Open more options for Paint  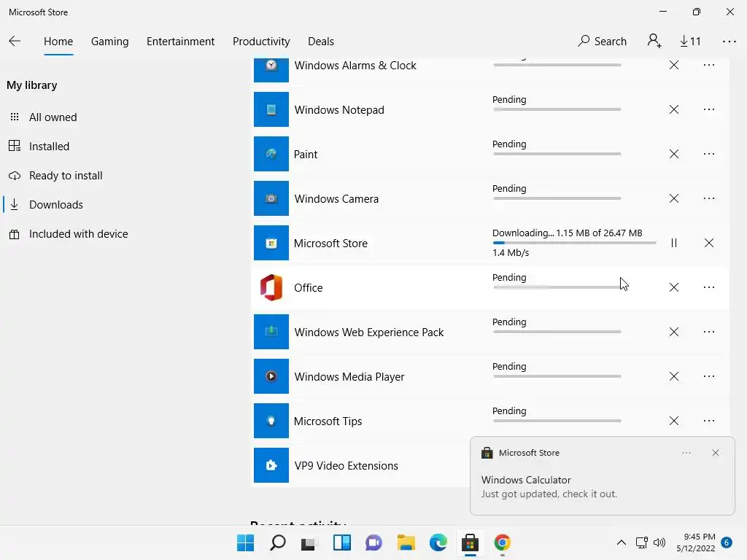pyautogui.click(x=709, y=154)
